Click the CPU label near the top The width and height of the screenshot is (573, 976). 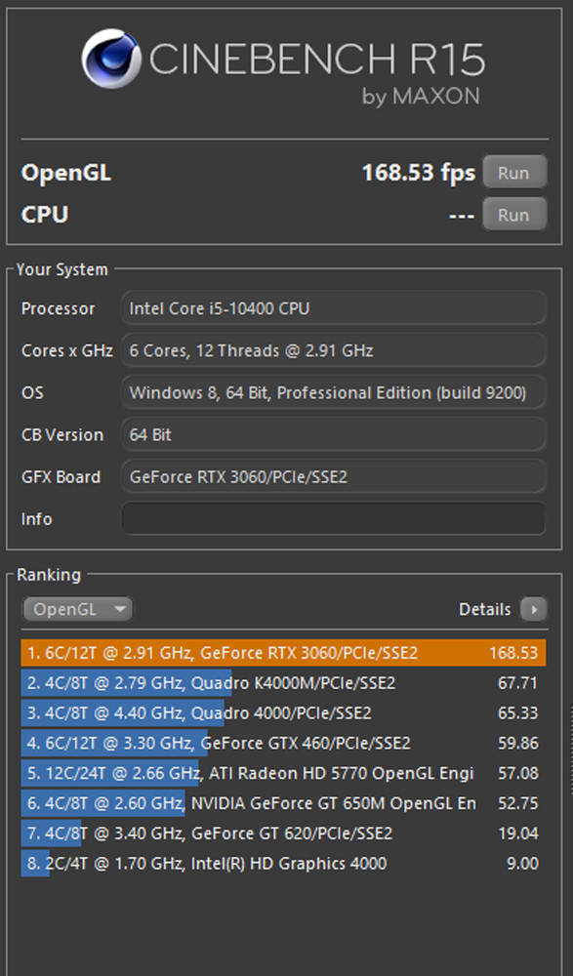(x=45, y=215)
